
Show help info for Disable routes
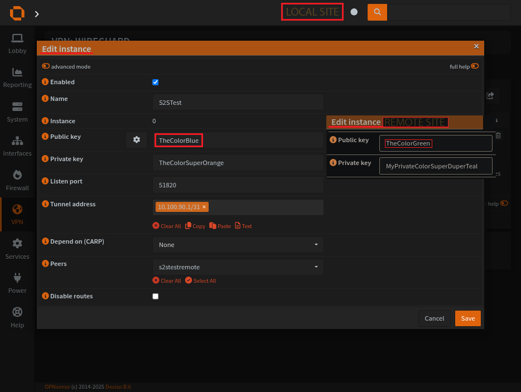[45, 296]
